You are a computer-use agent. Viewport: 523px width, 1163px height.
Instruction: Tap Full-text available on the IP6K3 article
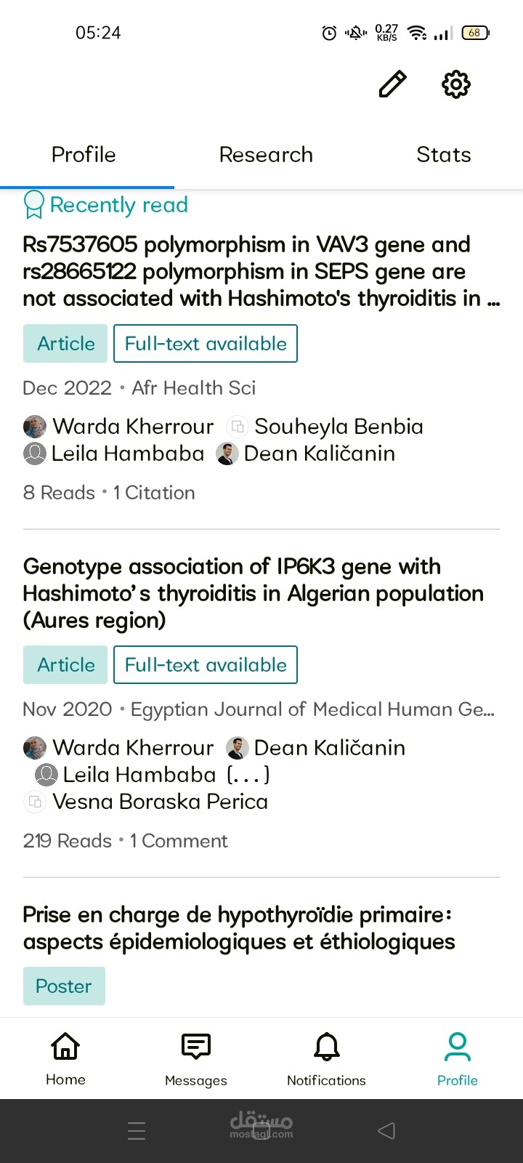click(x=206, y=665)
